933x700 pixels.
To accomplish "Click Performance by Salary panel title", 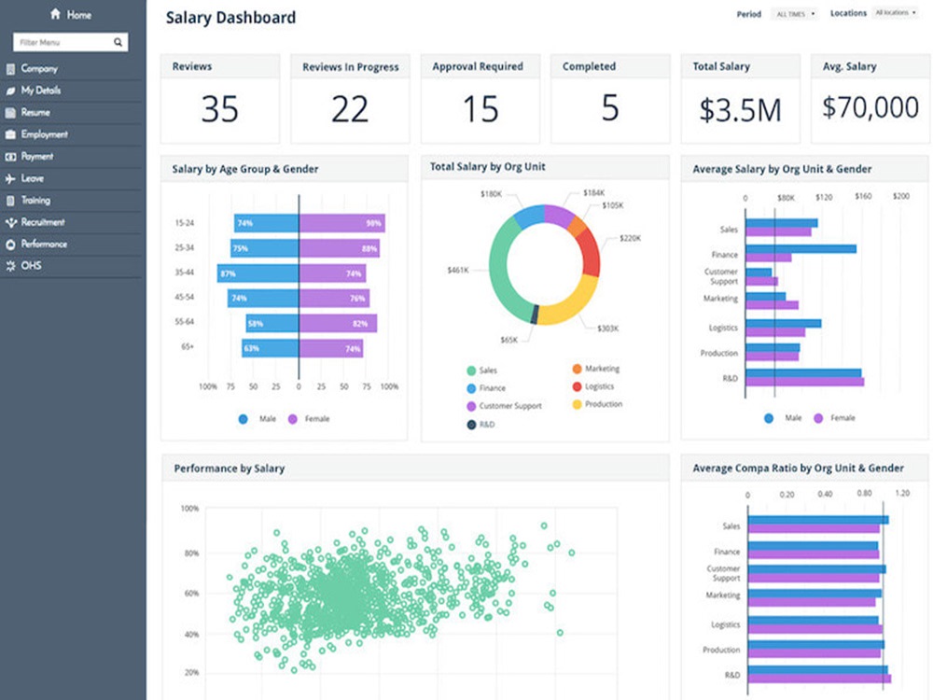I will [230, 469].
